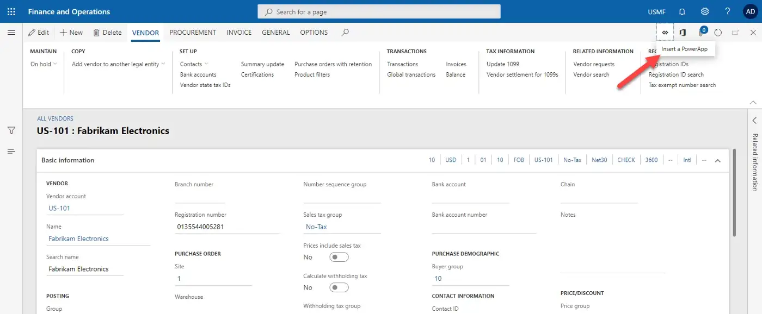Open the document attachments icon

(702, 32)
